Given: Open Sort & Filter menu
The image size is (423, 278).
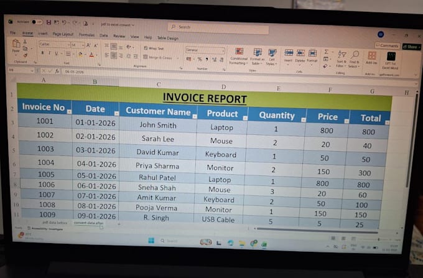Looking at the screenshot, I should (342, 59).
